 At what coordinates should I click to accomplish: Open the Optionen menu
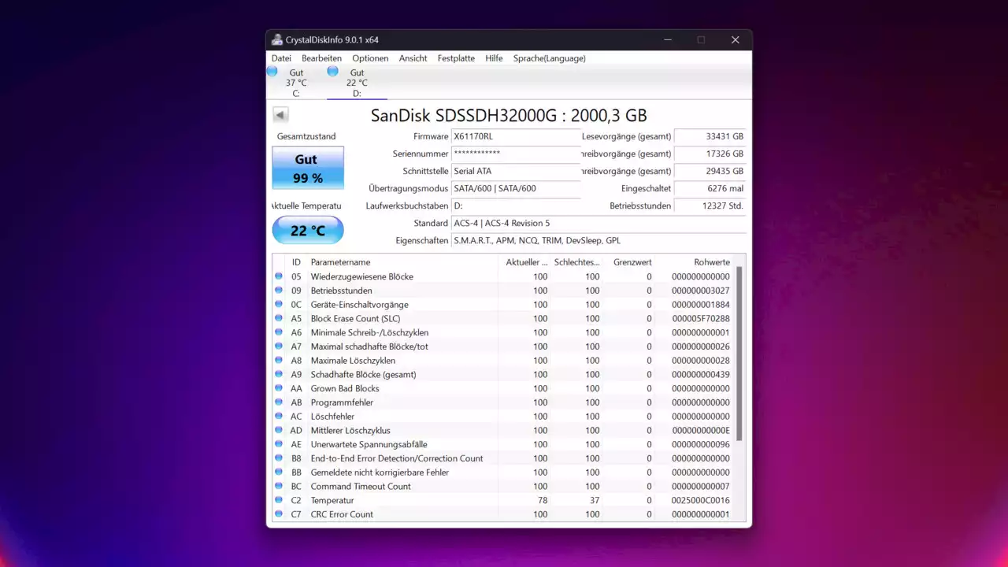click(370, 58)
